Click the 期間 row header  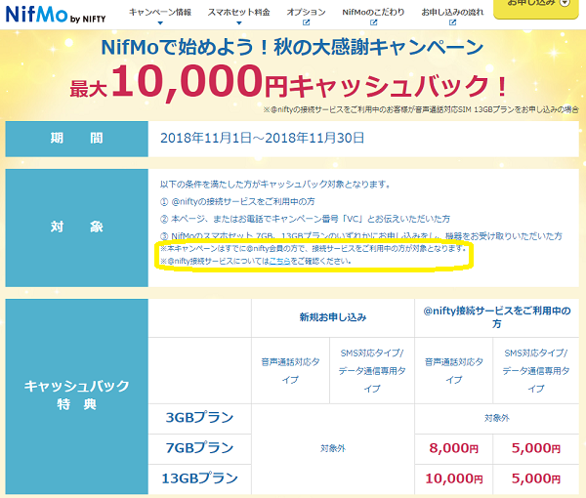click(76, 139)
